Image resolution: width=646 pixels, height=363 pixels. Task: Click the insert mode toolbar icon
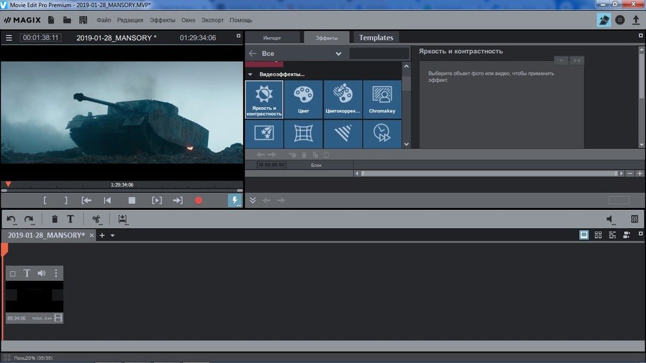[x=122, y=219]
